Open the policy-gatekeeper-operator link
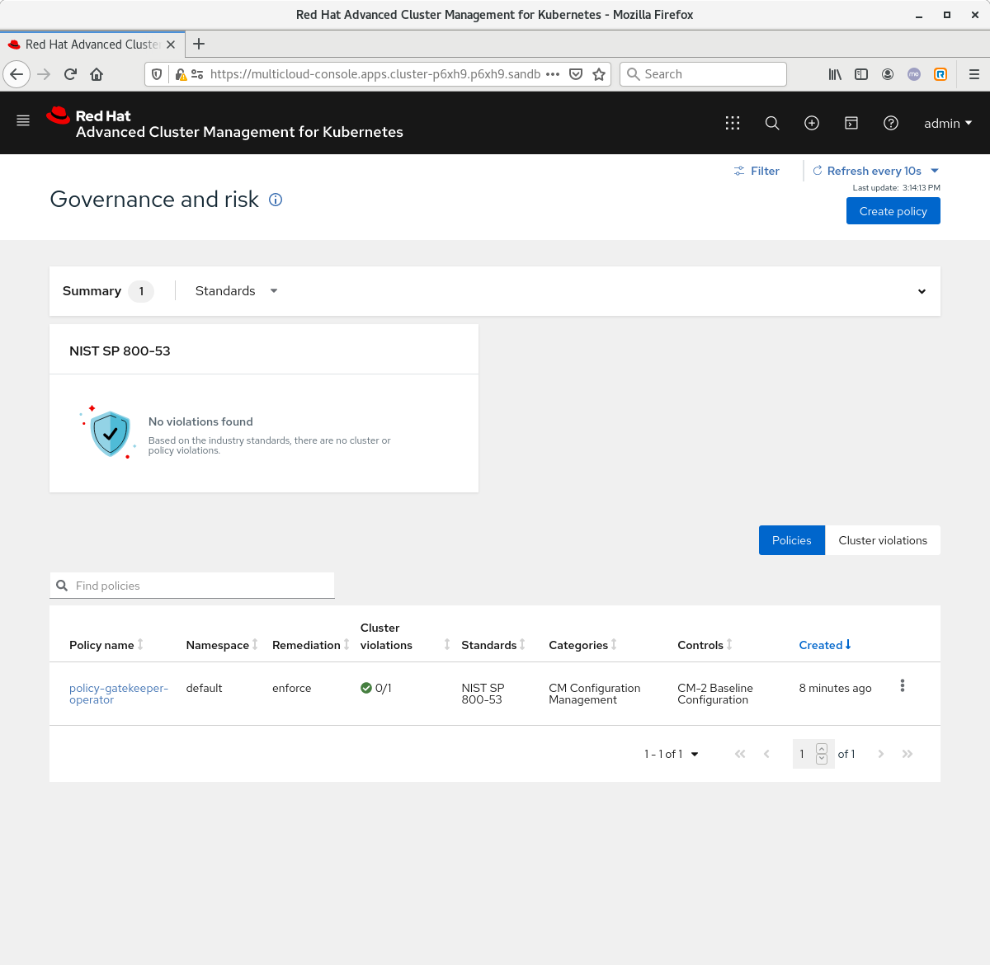 (x=119, y=694)
